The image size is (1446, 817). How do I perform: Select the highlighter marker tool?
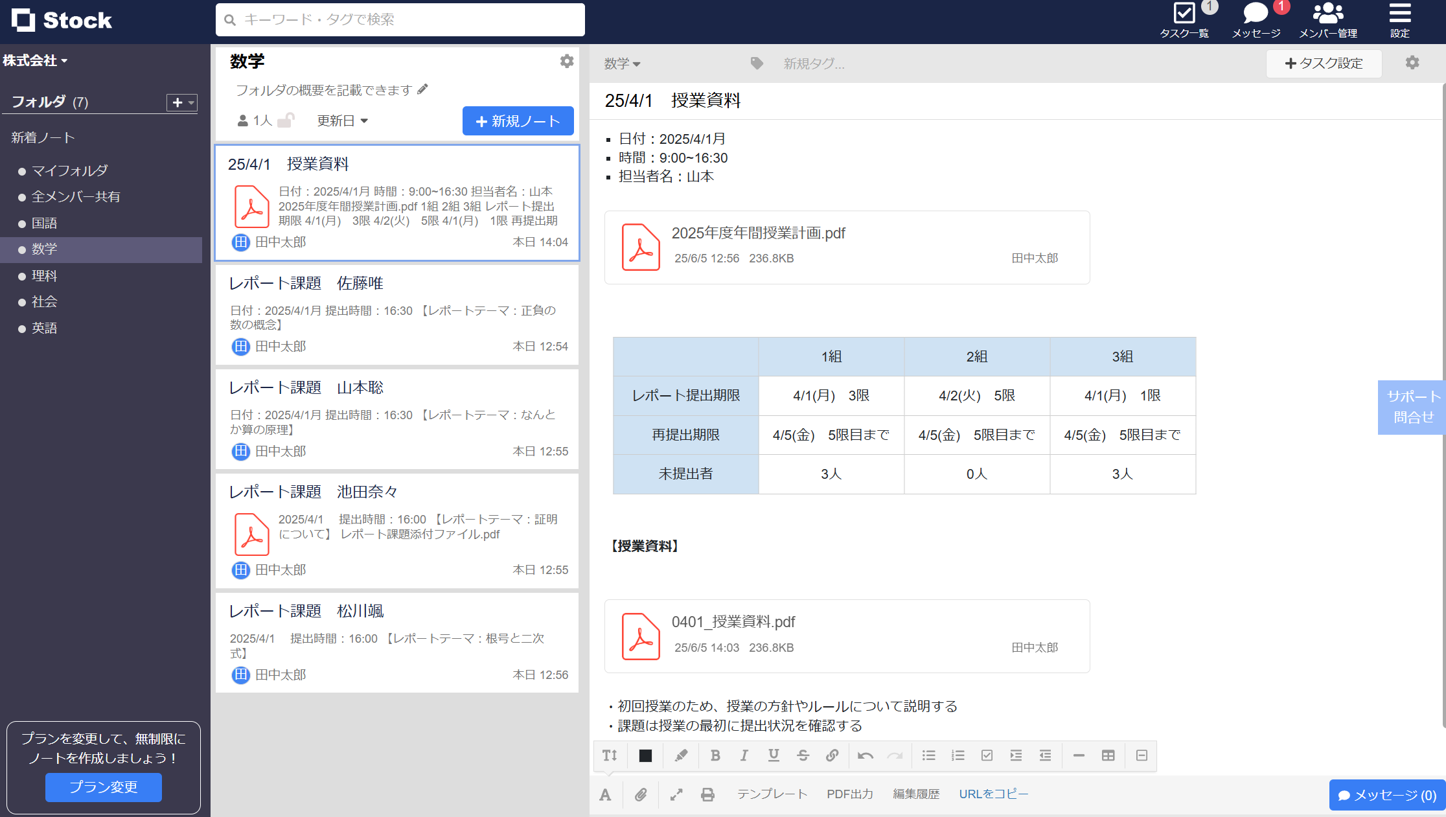point(680,755)
